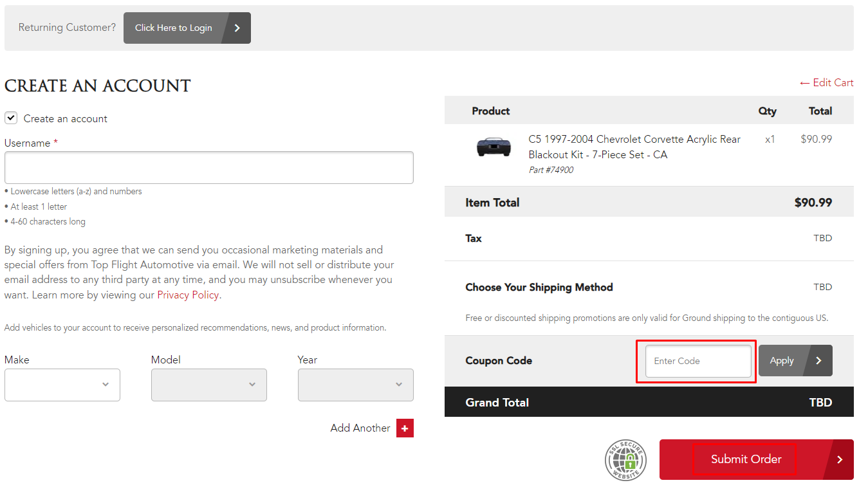Open the Year dropdown
Viewport: 859px width, 494px height.
355,385
